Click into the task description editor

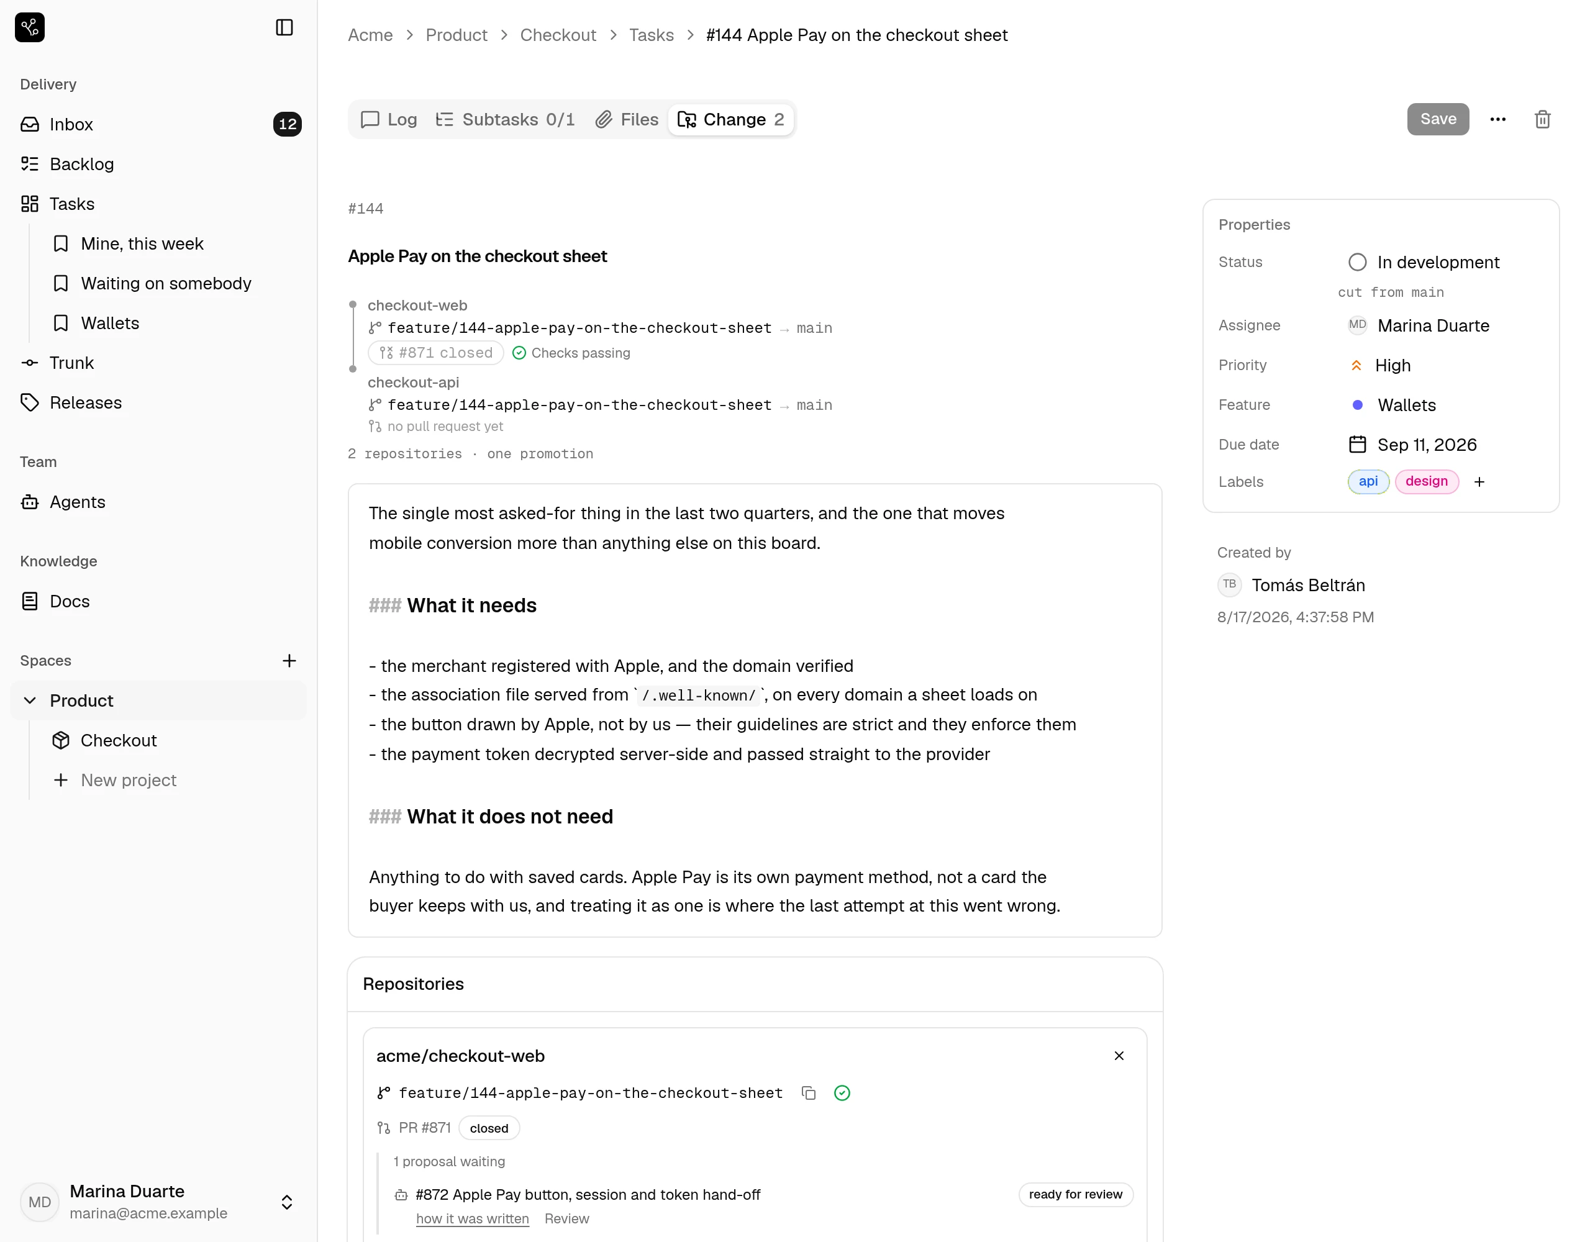[755, 710]
